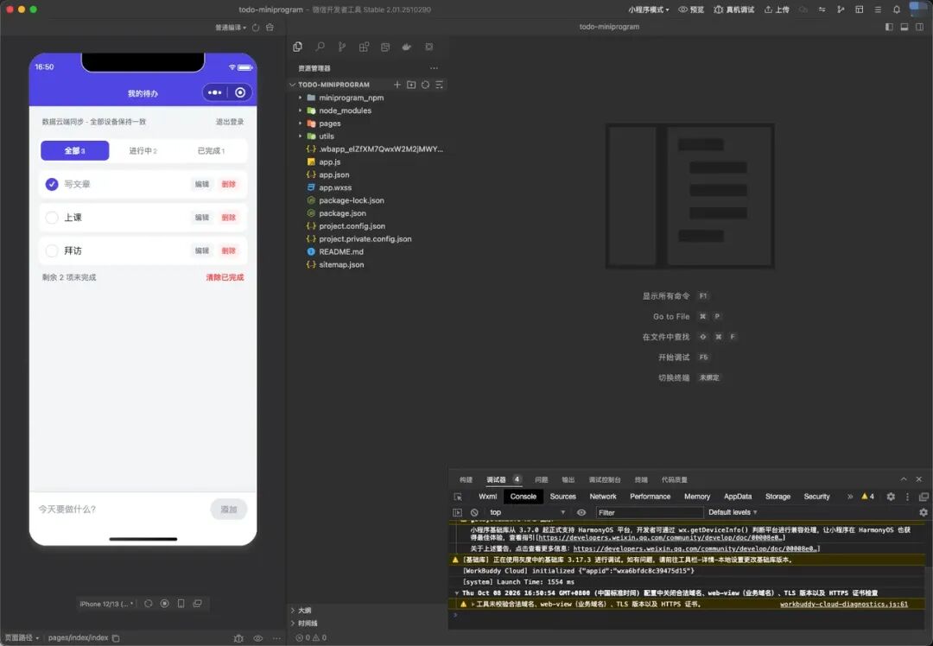Clear the console with the ban icon

click(474, 512)
